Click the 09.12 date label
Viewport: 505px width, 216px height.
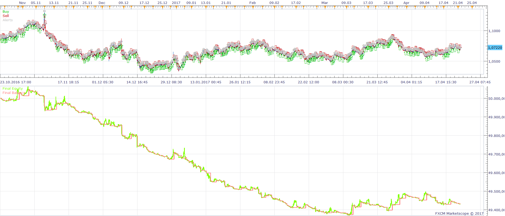[124, 3]
